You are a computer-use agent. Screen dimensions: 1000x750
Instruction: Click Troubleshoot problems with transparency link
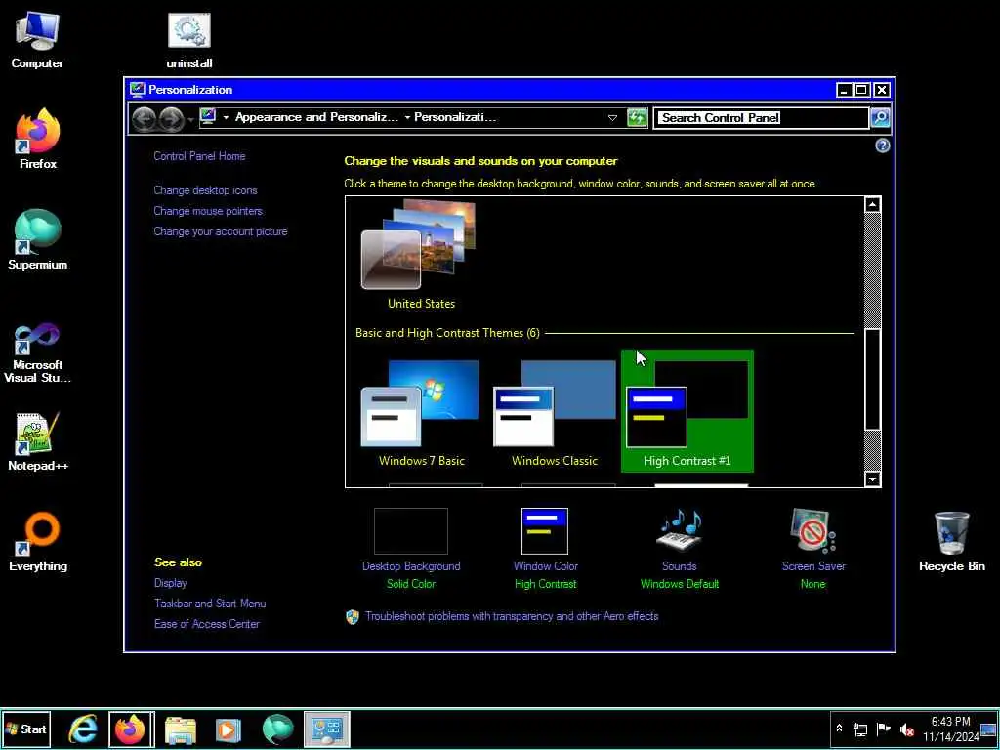pyautogui.click(x=512, y=617)
